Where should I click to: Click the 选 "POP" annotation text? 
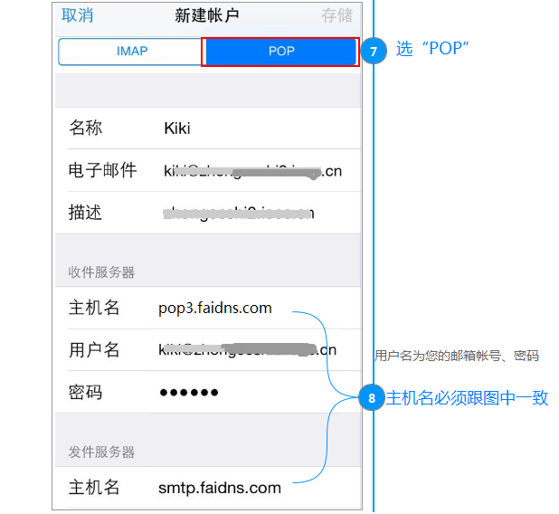[432, 49]
